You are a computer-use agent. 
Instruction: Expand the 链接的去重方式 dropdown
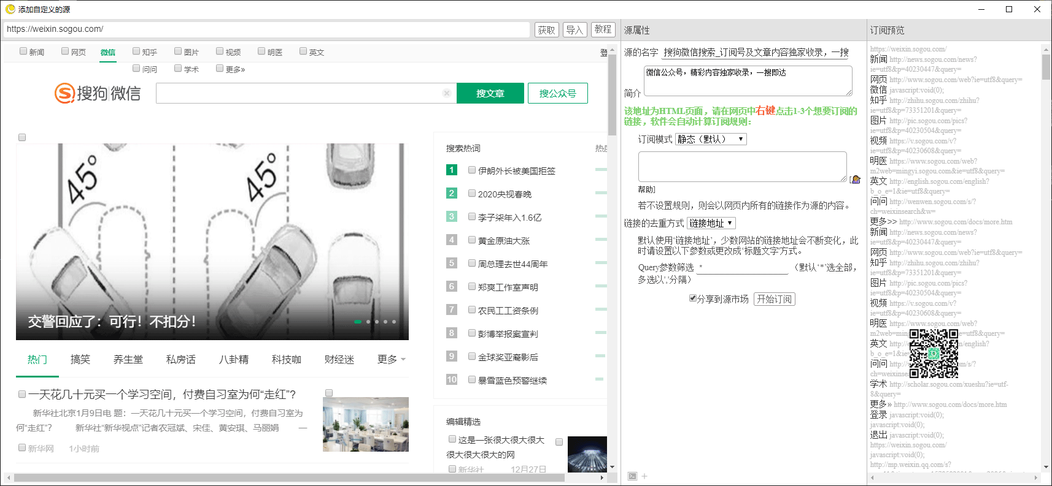(x=711, y=223)
